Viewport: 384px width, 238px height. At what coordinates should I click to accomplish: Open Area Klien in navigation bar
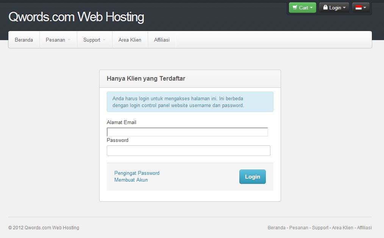coord(130,40)
